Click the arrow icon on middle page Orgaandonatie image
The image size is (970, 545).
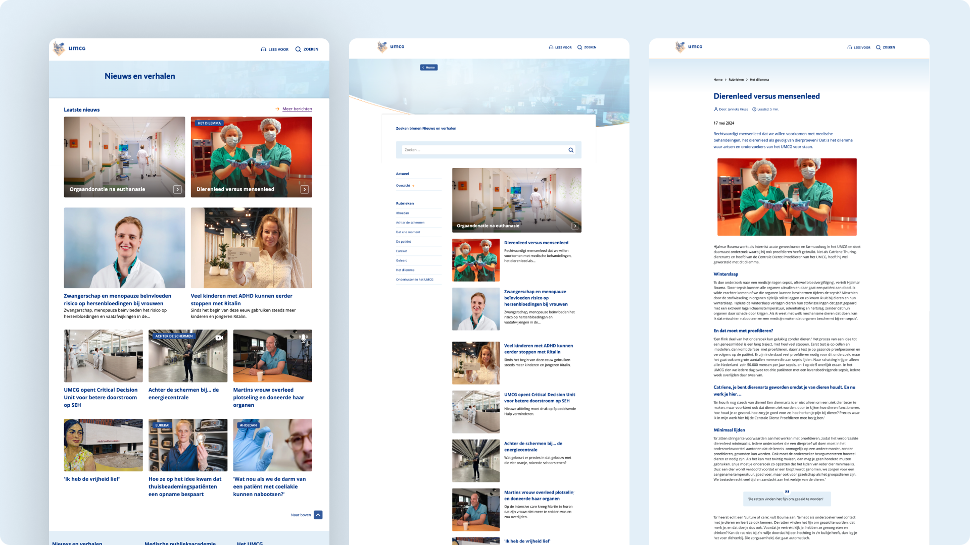point(575,226)
